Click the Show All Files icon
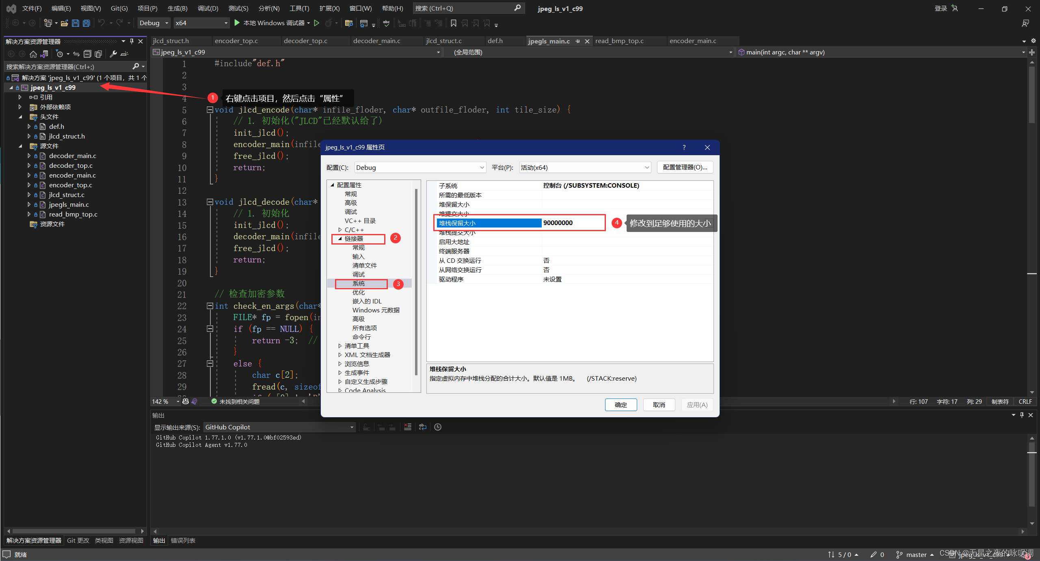 click(x=98, y=54)
